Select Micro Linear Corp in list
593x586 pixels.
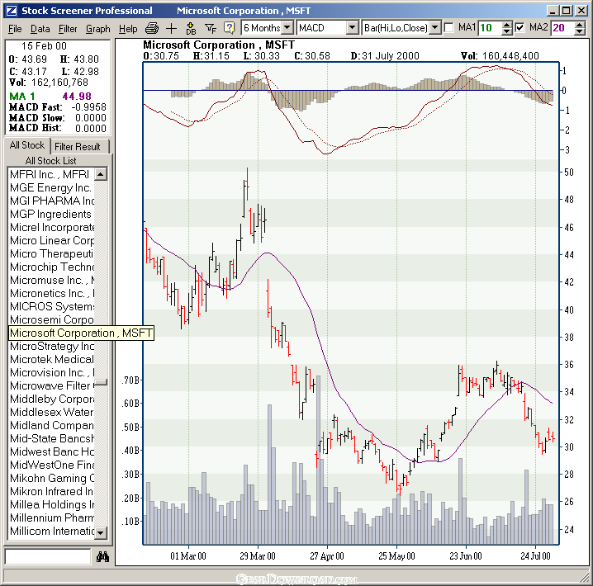[x=51, y=241]
